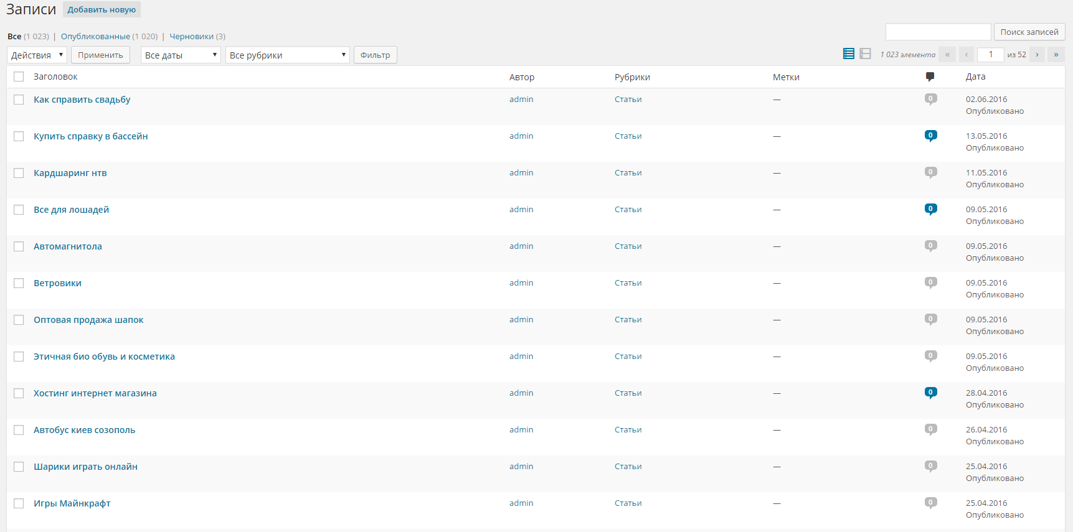Open the Действия bulk actions dropdown
Viewport: 1073px width, 532px height.
[x=37, y=55]
